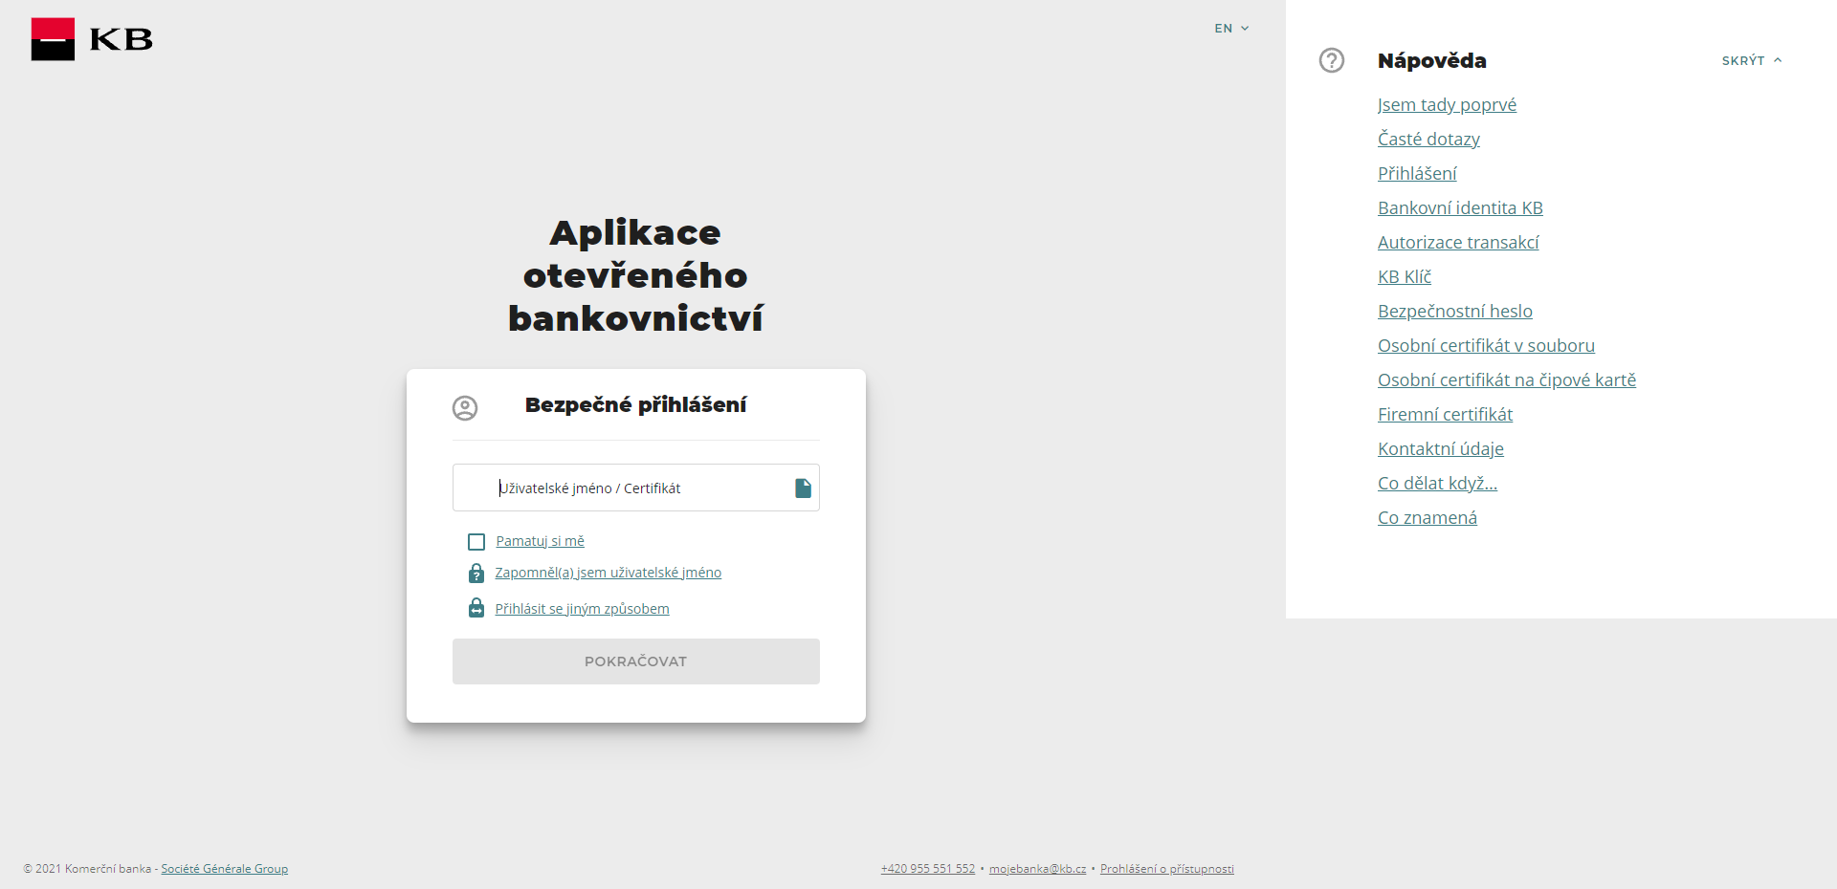Open Autorizace transakcí help link
This screenshot has height=889, width=1837.
[1458, 242]
